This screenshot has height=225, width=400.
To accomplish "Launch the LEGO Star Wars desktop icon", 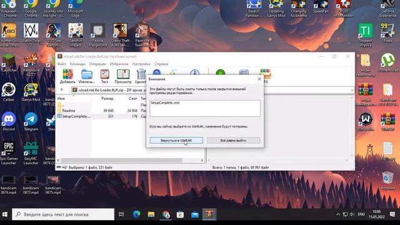I will (x=53, y=35).
